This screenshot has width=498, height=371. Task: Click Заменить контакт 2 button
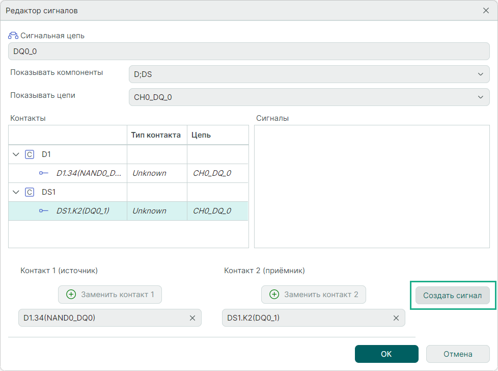pos(314,295)
